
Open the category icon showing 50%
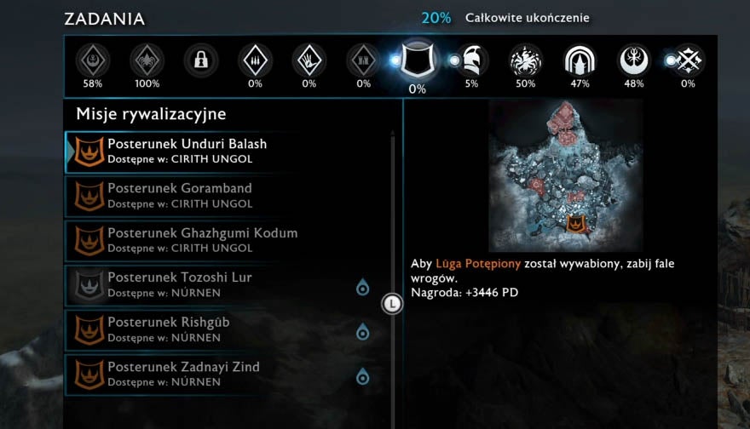[x=525, y=60]
